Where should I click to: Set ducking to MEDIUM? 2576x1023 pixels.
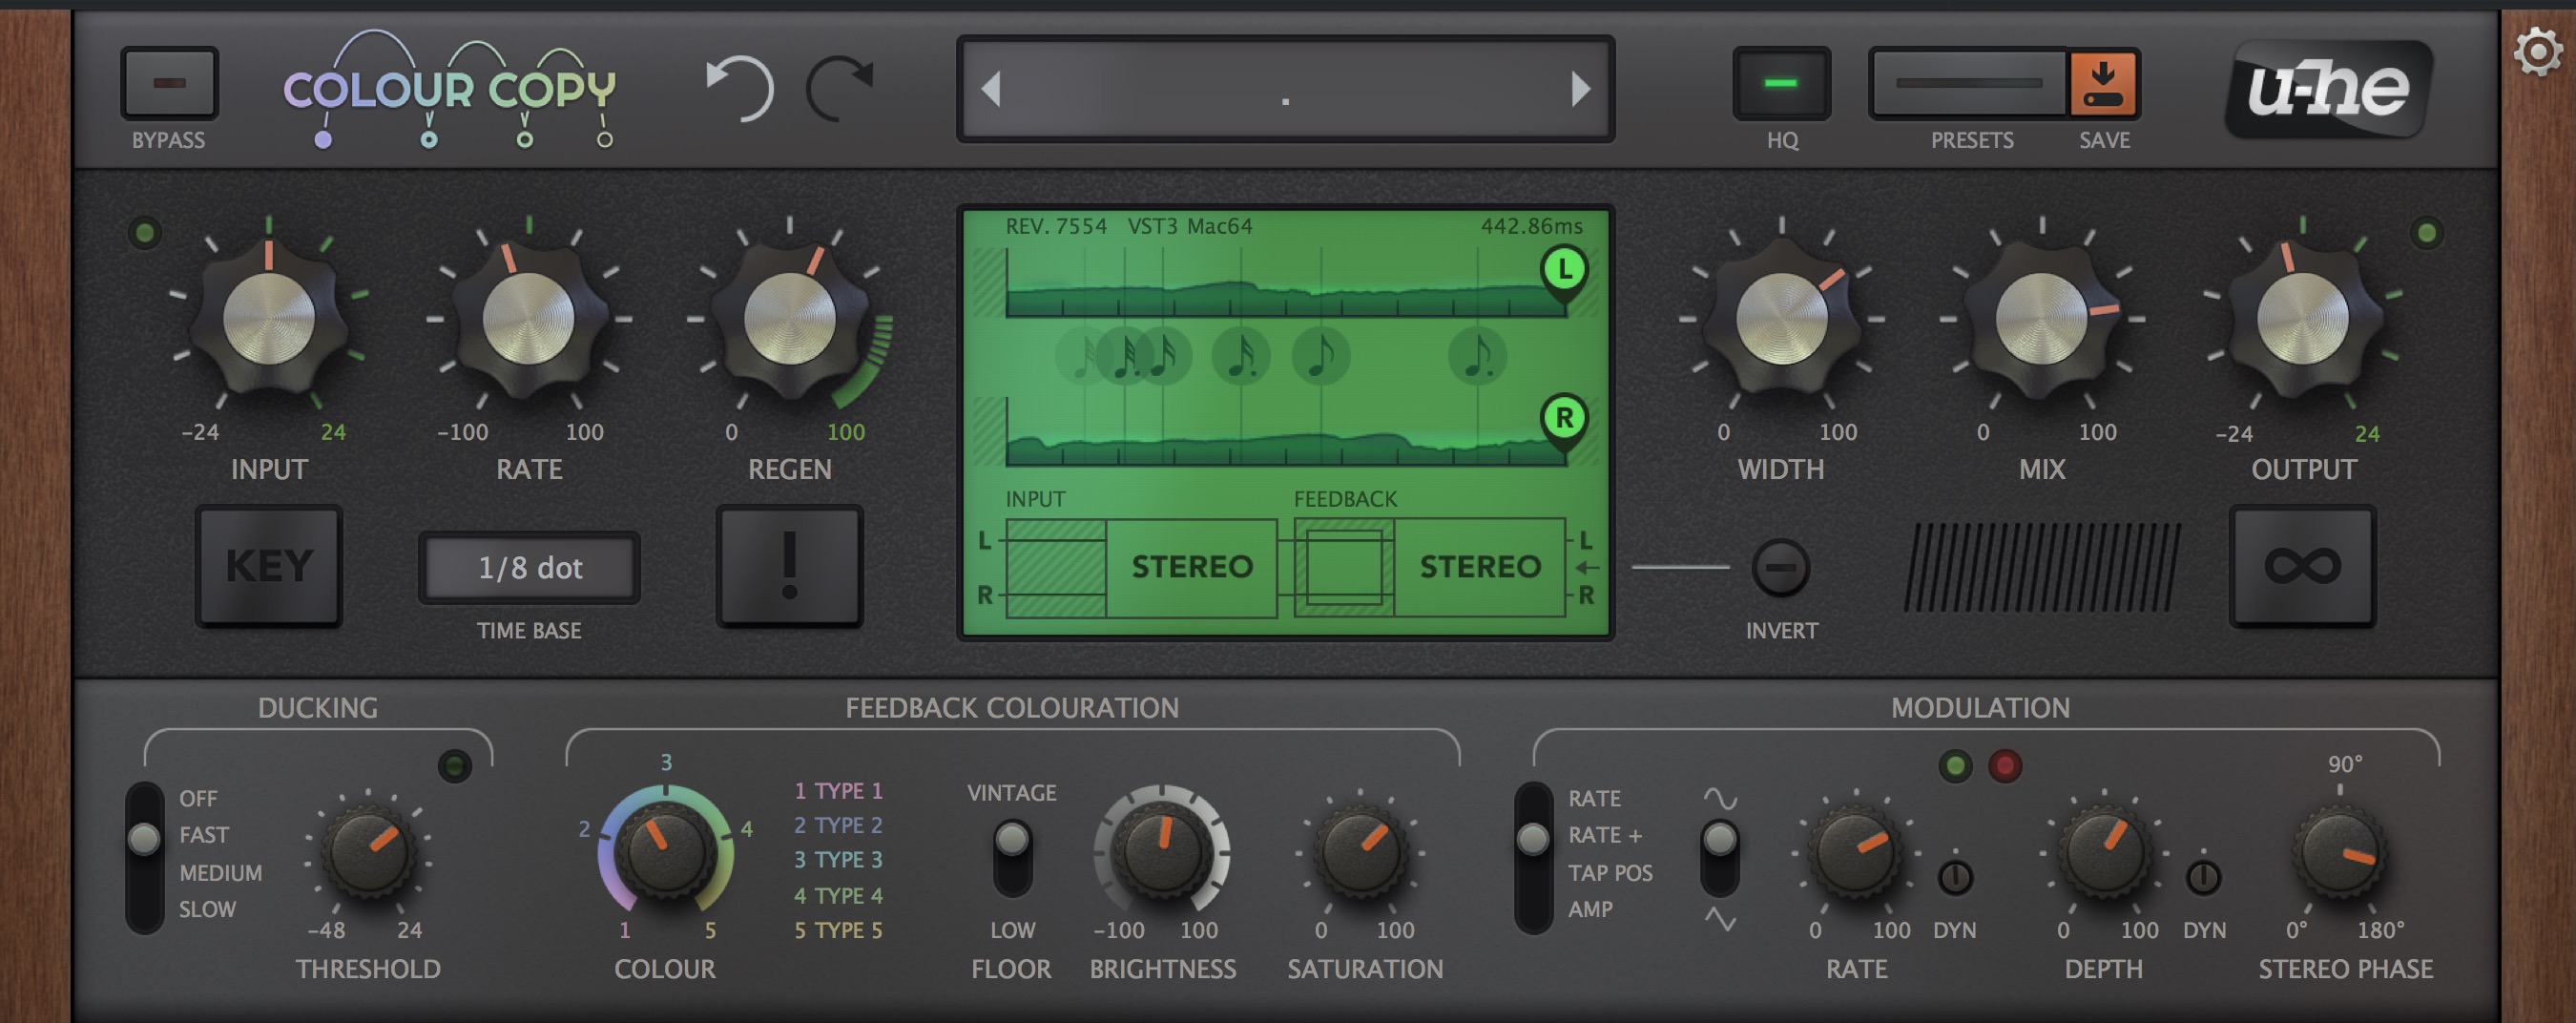tap(220, 872)
